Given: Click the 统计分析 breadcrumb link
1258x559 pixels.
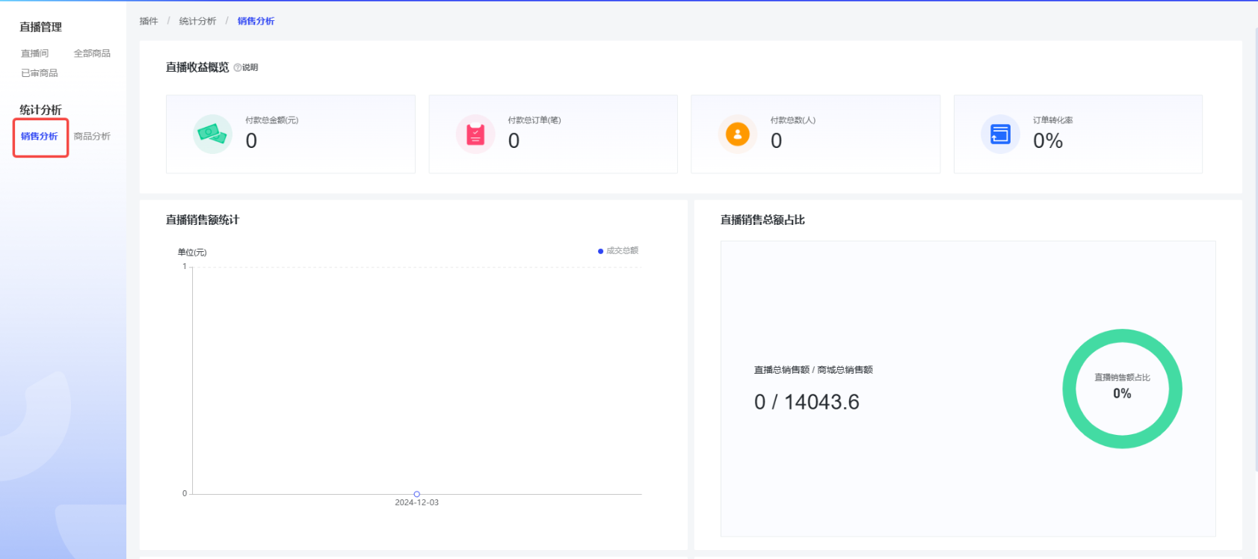Looking at the screenshot, I should [197, 22].
